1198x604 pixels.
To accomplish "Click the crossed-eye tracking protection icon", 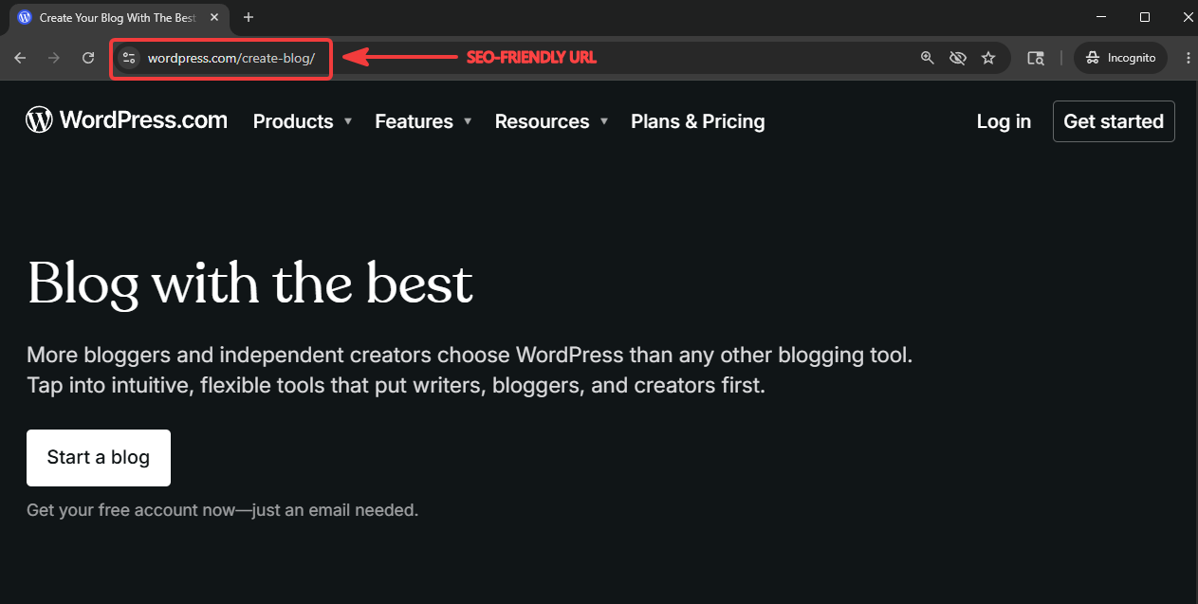I will click(958, 58).
